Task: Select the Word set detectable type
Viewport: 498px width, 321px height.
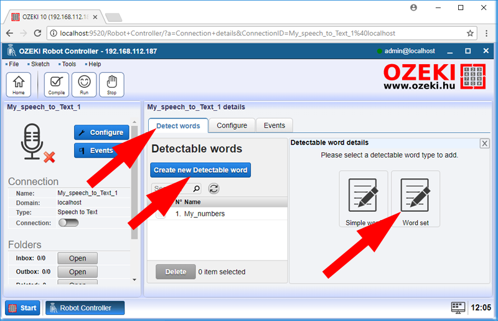Action: [x=415, y=199]
